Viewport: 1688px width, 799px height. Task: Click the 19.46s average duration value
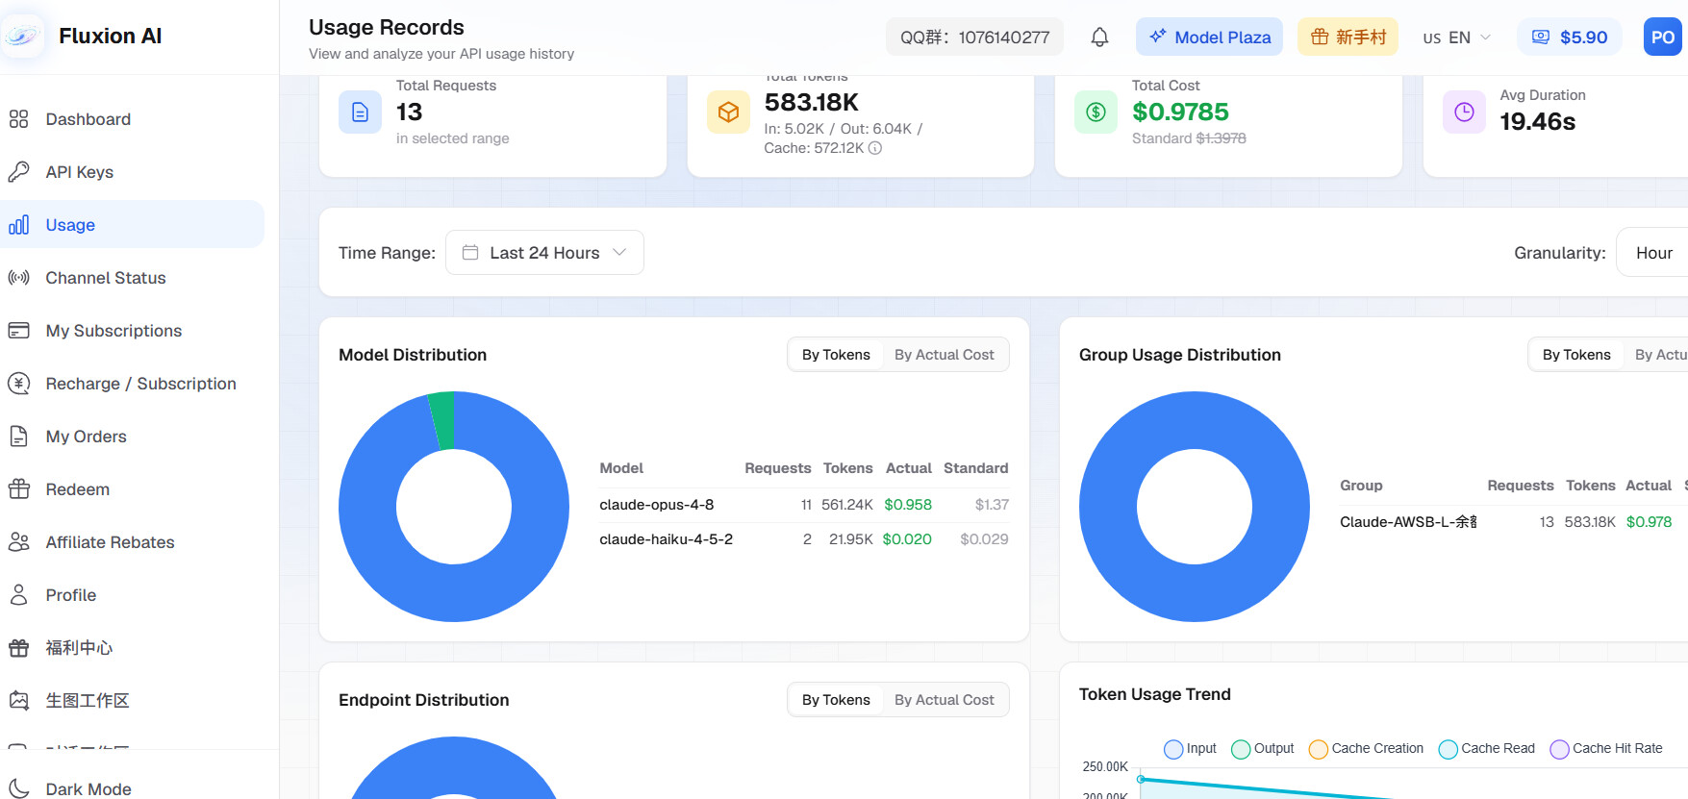pyautogui.click(x=1538, y=121)
